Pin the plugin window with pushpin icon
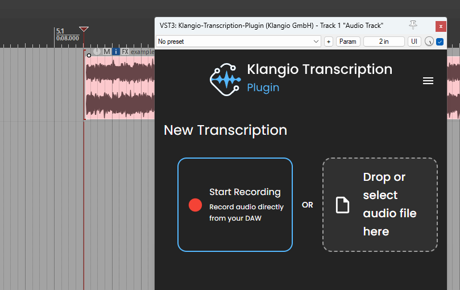460x290 pixels. (x=413, y=25)
